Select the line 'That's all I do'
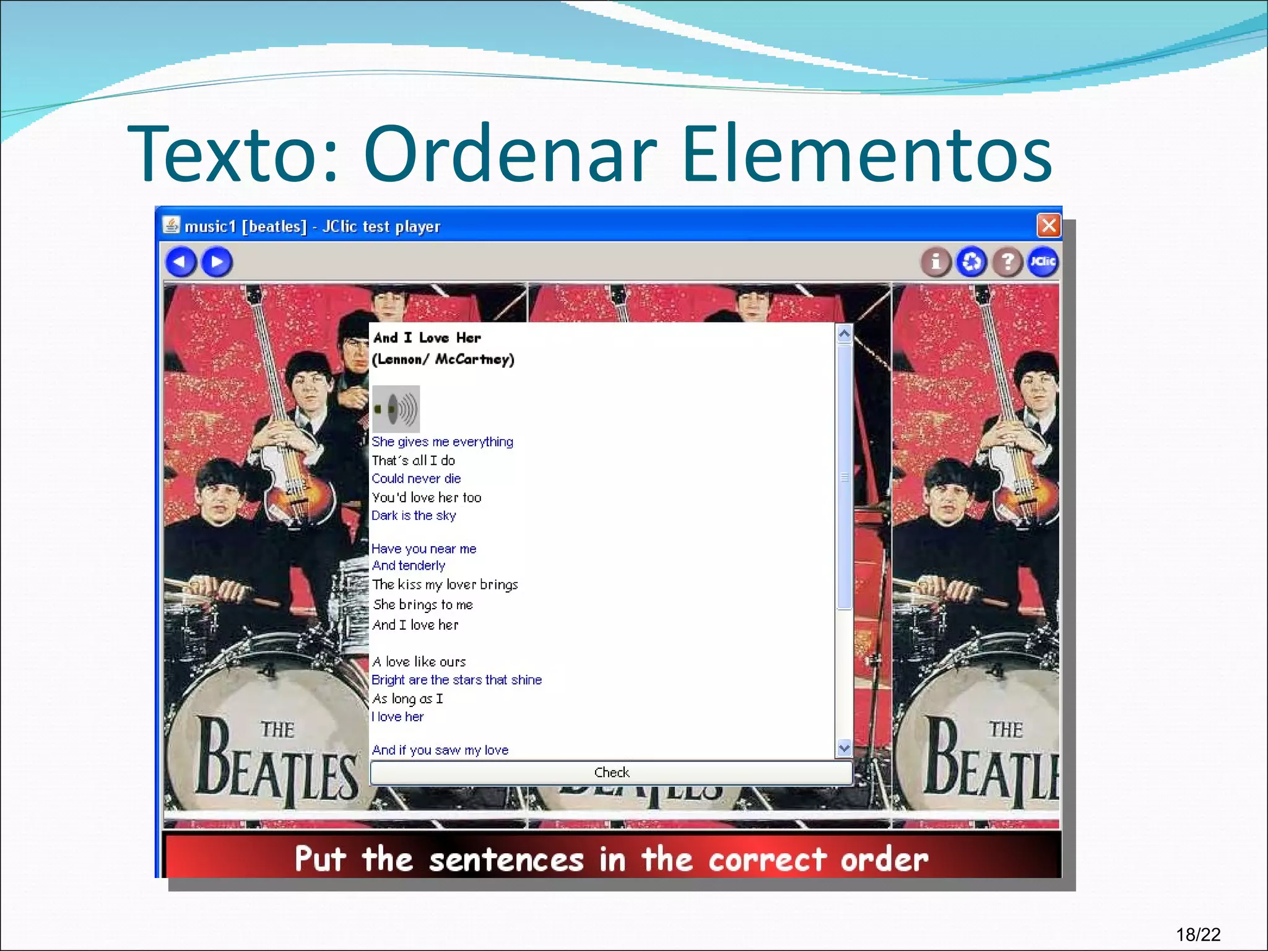Screen dimensions: 1268x951 tap(413, 460)
